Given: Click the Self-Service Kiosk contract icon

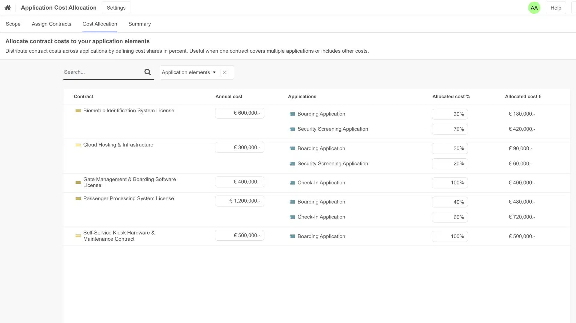Looking at the screenshot, I should pyautogui.click(x=78, y=236).
